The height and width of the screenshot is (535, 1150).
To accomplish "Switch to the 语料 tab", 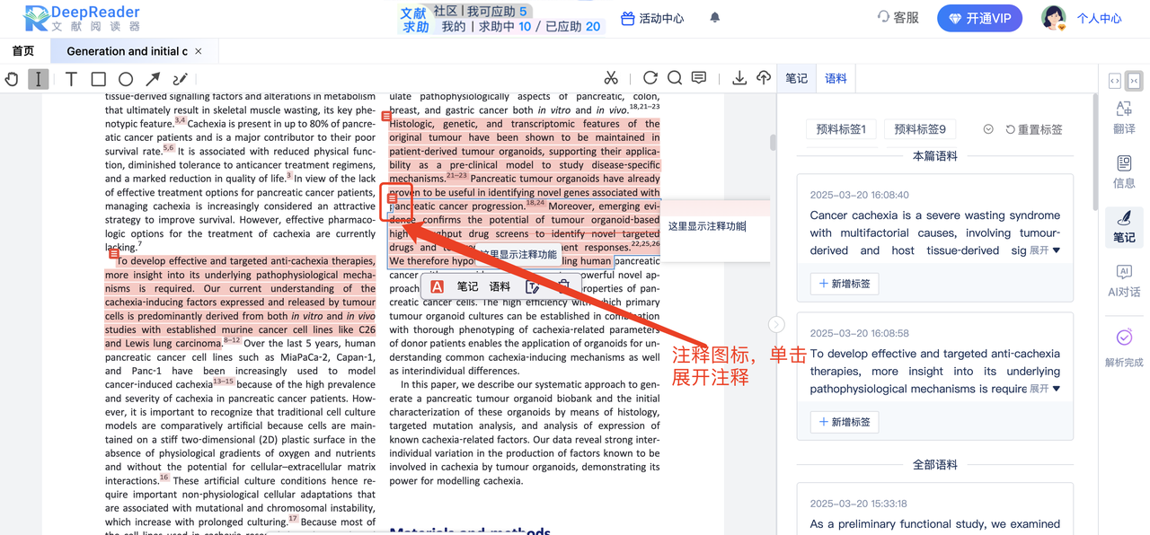I will point(835,78).
